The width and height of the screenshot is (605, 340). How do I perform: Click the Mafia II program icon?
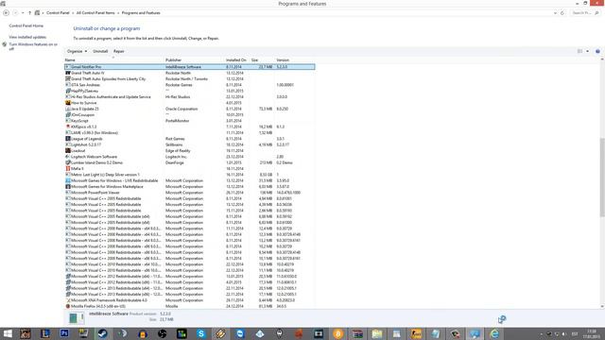pyautogui.click(x=68, y=168)
